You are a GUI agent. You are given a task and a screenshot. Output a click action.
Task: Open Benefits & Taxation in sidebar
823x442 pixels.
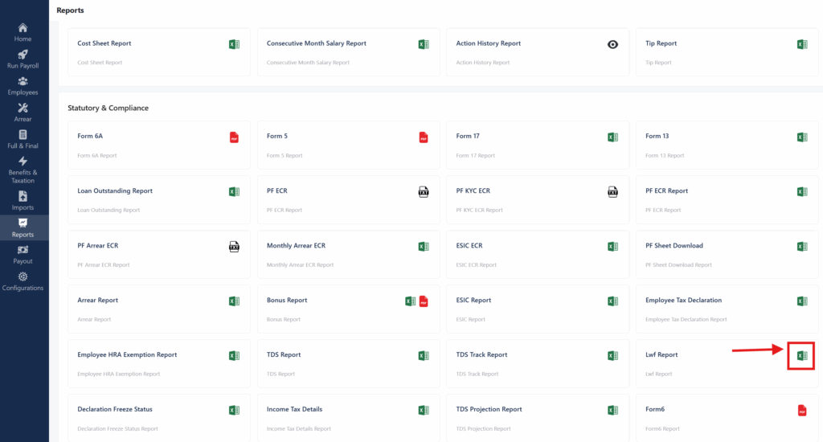[23, 170]
